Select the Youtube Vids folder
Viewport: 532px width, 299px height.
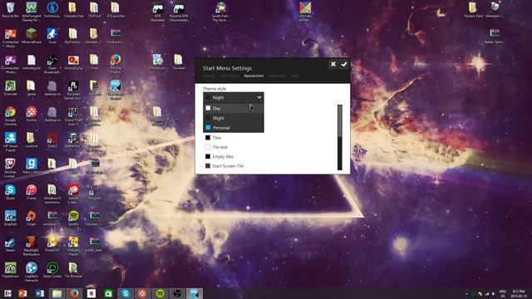[x=73, y=10]
